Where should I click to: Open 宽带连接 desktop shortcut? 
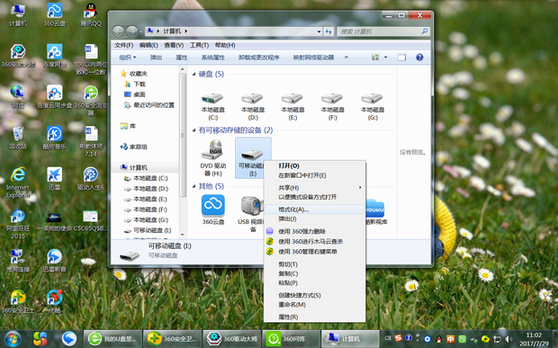18,261
